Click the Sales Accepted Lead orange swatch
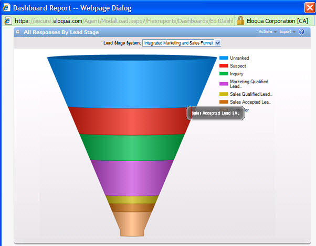The image size is (316, 246). (224, 102)
